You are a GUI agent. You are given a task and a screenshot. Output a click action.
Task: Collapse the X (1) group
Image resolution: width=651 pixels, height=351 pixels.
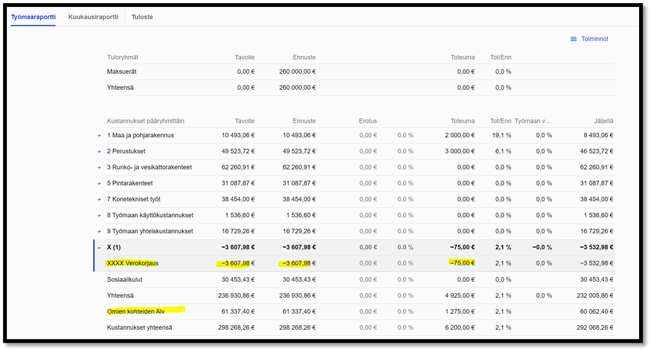[99, 248]
